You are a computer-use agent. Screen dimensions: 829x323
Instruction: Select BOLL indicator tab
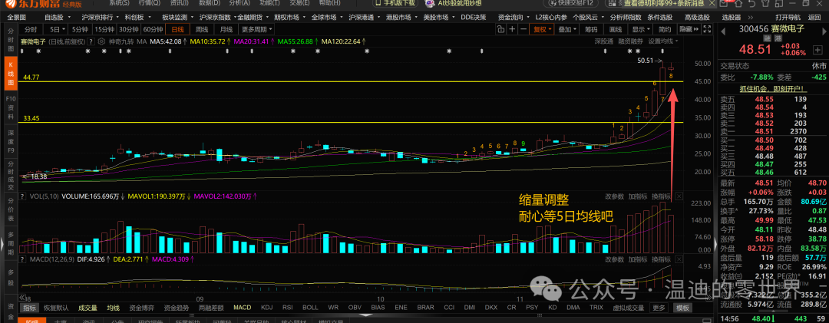[310, 308]
